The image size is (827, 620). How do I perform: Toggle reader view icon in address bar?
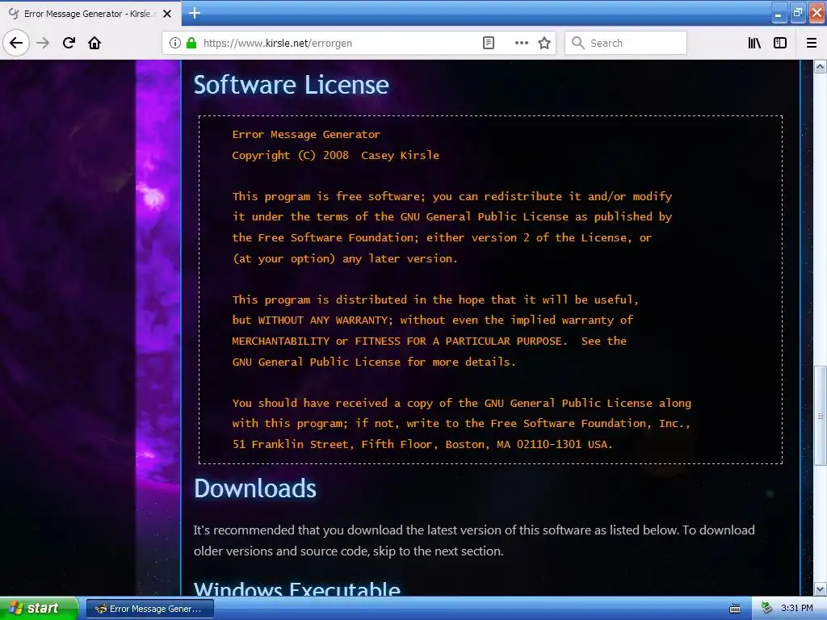[489, 43]
